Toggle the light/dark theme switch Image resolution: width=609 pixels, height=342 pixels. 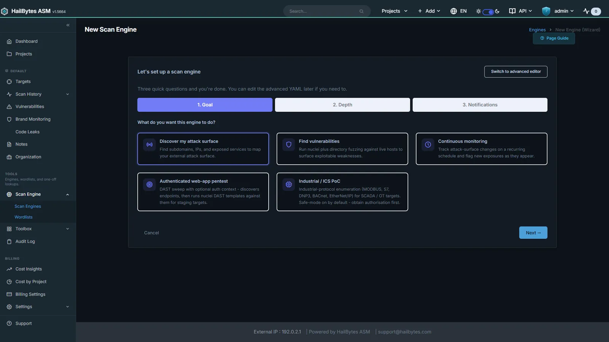click(488, 12)
